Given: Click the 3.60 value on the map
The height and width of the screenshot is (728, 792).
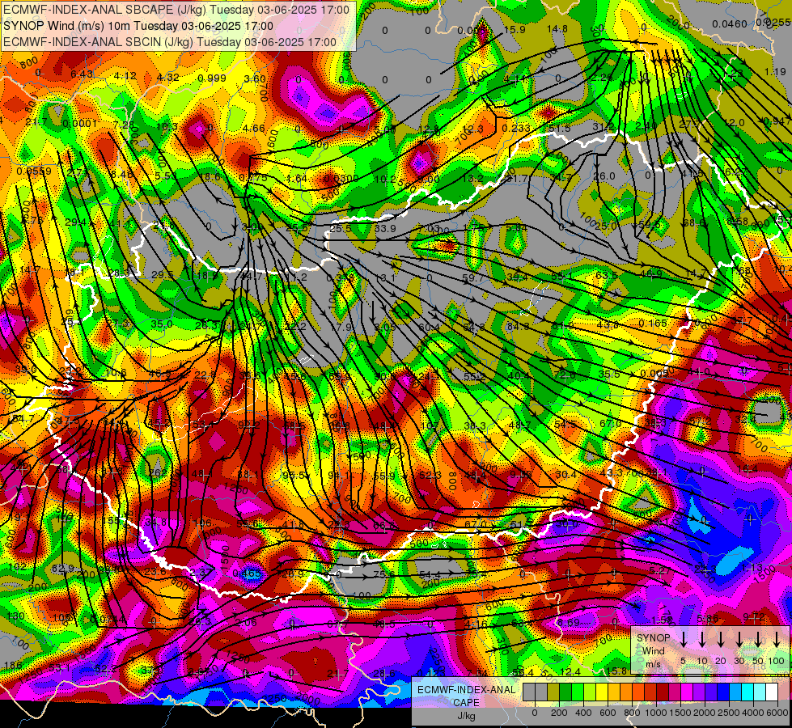Looking at the screenshot, I should (255, 78).
